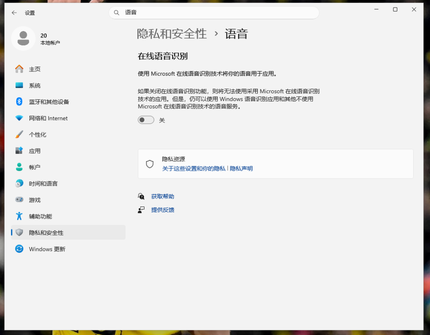
Task: Click the 帐户 person icon
Action: tap(19, 167)
